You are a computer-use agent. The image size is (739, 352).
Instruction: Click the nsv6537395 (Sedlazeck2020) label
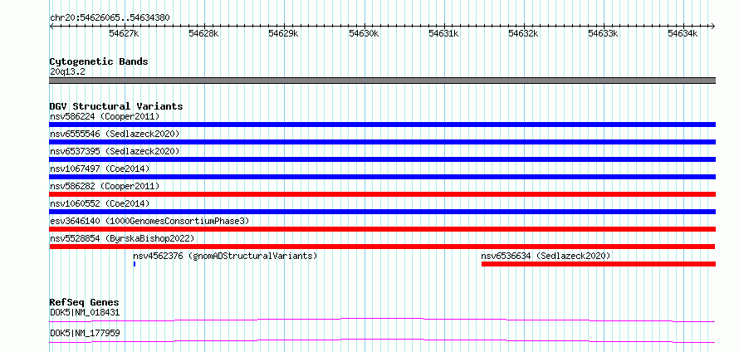(x=115, y=151)
